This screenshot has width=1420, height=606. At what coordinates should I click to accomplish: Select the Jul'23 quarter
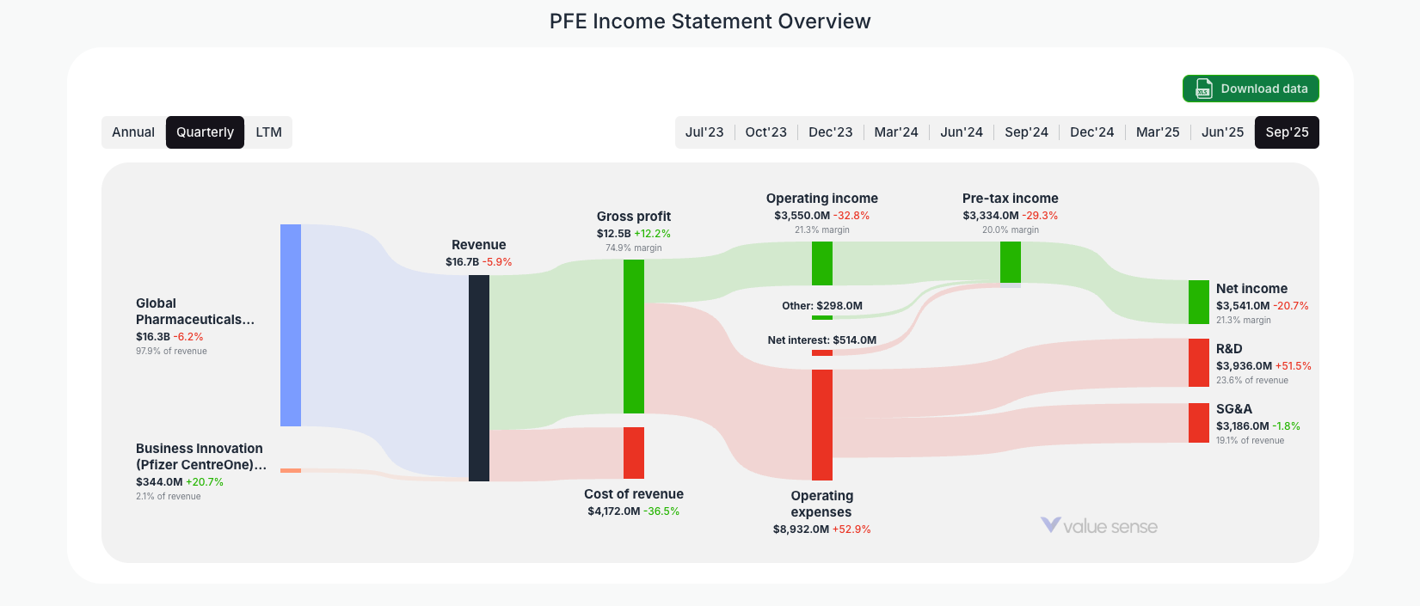[x=704, y=132]
